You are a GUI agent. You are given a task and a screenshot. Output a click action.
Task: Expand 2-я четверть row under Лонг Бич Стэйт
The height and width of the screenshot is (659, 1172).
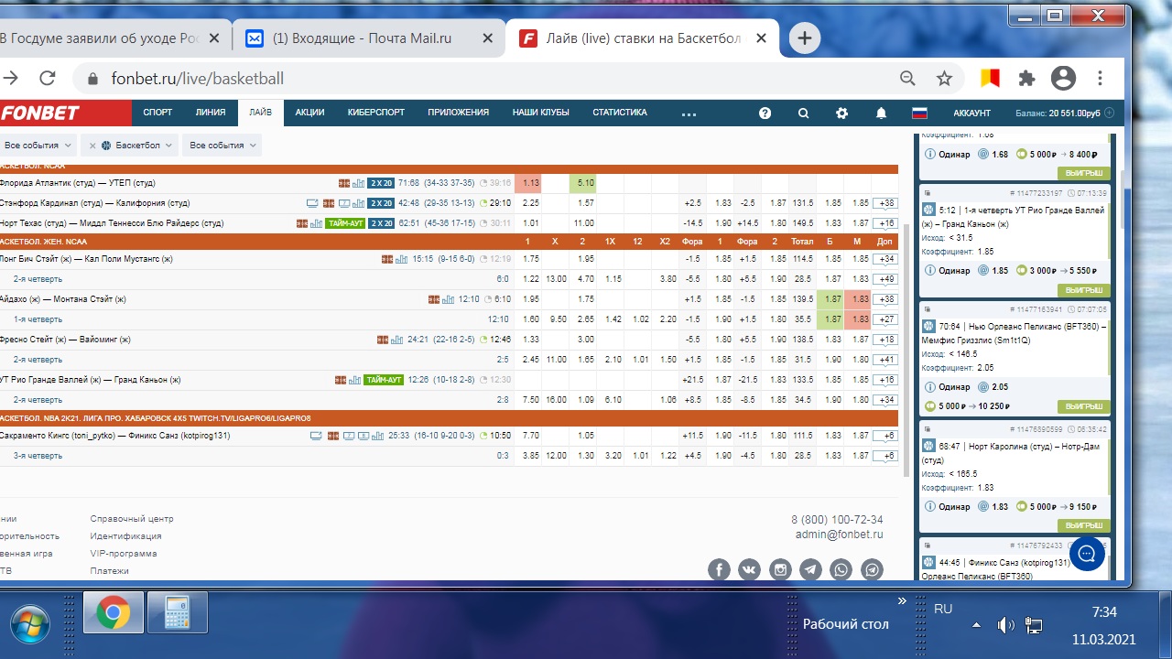pyautogui.click(x=38, y=279)
